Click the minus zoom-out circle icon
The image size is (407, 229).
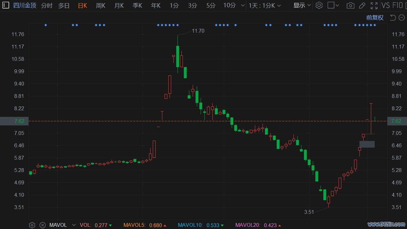click(402, 18)
